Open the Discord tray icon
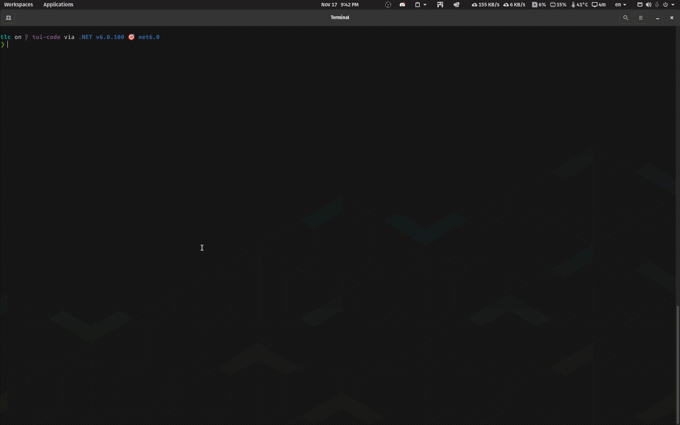This screenshot has height=425, width=680. [x=402, y=5]
